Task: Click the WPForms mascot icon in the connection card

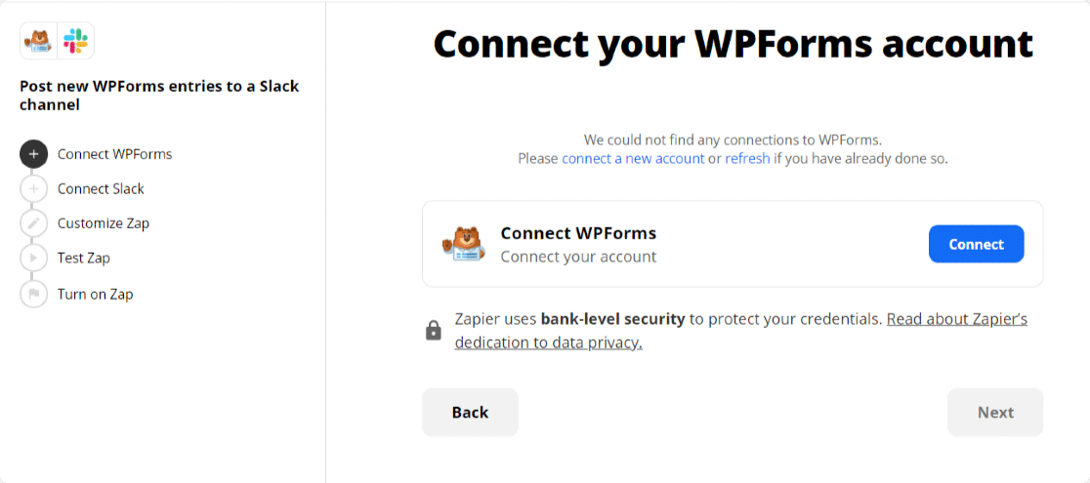Action: pyautogui.click(x=463, y=244)
